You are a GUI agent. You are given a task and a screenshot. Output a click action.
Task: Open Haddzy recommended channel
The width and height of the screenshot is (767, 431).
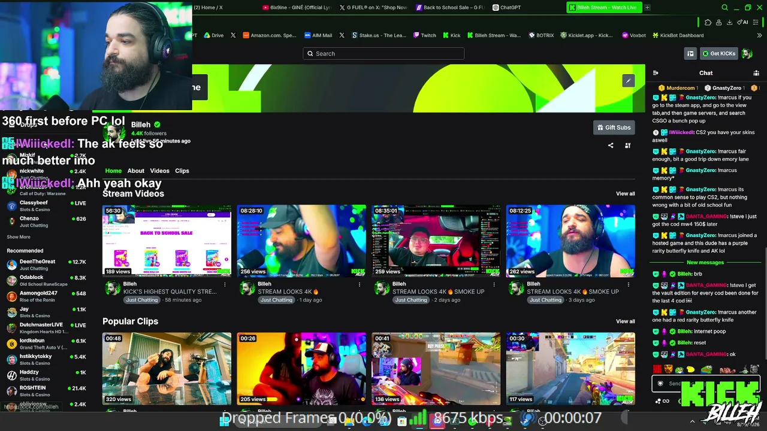(47, 375)
